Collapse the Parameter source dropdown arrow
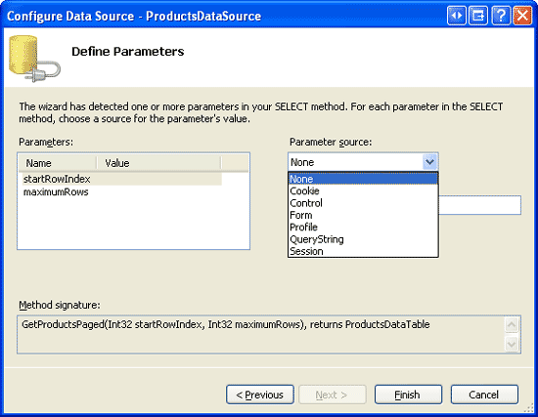This screenshot has width=538, height=417. [430, 162]
